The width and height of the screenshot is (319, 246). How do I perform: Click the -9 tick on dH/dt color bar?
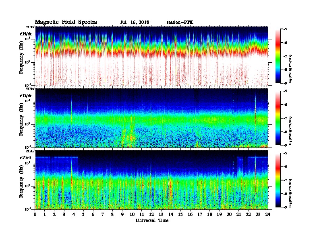pos(285,83)
